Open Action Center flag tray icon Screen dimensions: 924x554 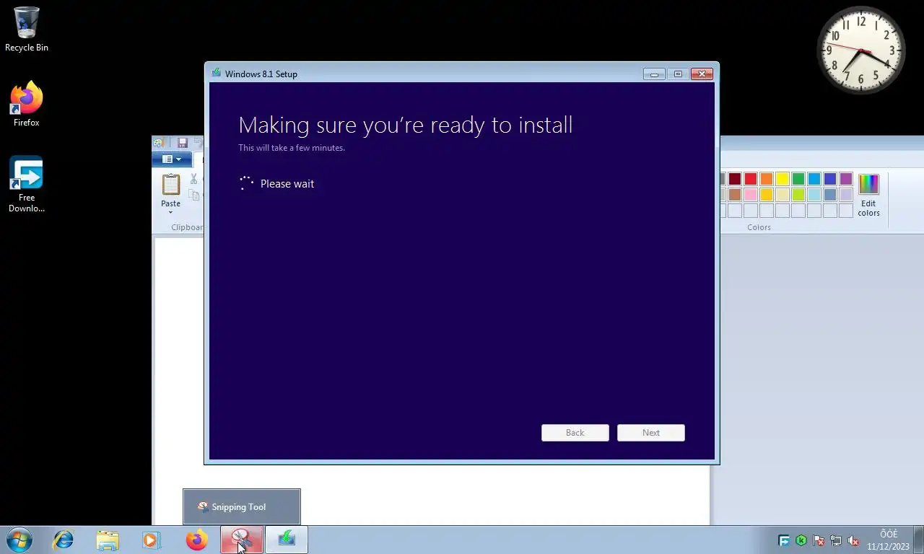pos(819,540)
